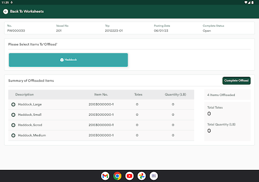Viewport: 259px width, 182px height.
Task: Click the Wi-Fi status icon
Action: pos(246,3)
